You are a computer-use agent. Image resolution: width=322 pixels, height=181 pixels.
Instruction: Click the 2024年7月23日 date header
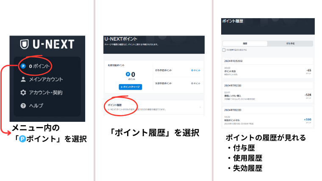point(233,86)
